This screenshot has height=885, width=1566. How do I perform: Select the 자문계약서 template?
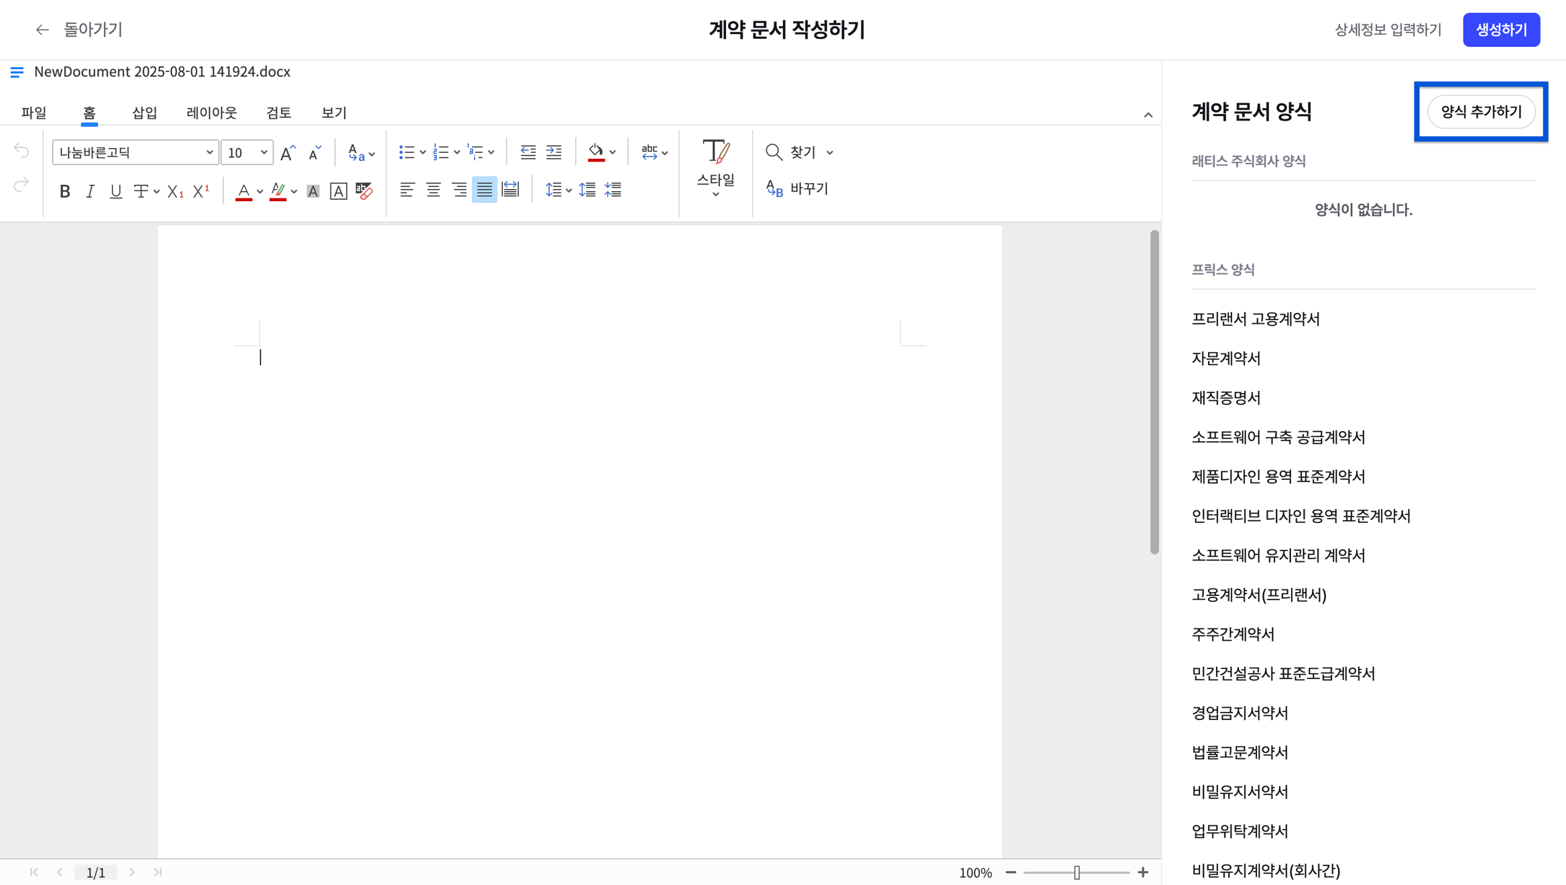click(x=1225, y=359)
